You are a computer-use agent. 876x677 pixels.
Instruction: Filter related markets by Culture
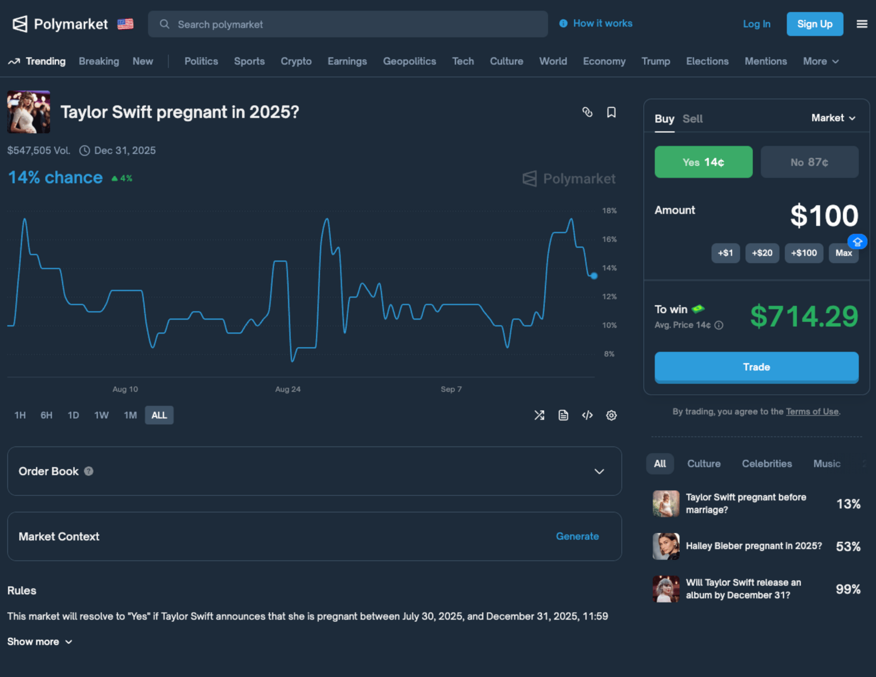click(704, 463)
